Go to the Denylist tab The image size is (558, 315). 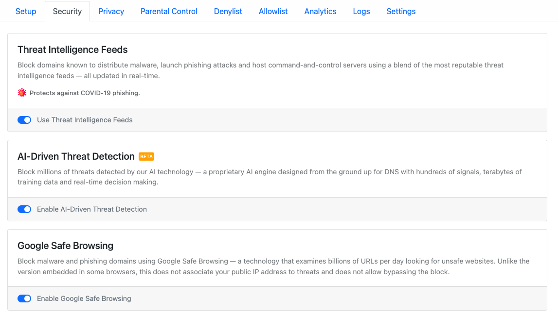click(x=228, y=11)
